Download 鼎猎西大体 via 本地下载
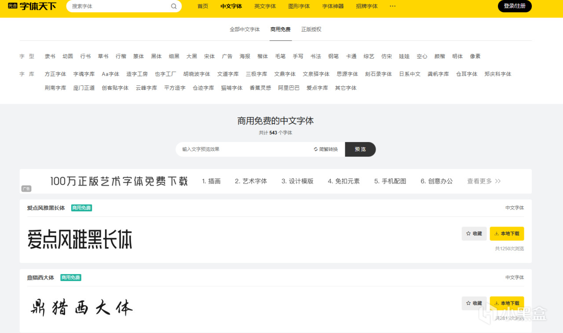 click(507, 303)
